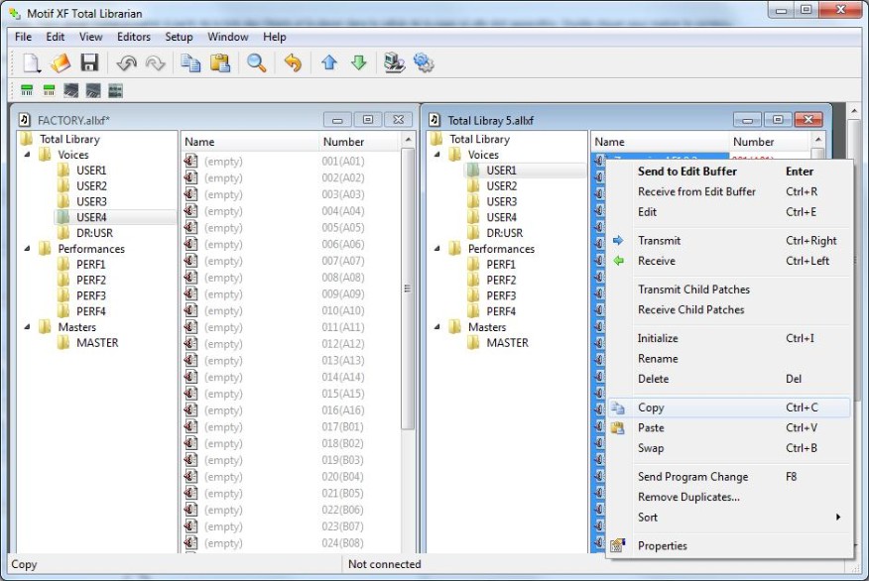
Task: Save with the floppy disk toolbar icon
Action: coord(89,63)
